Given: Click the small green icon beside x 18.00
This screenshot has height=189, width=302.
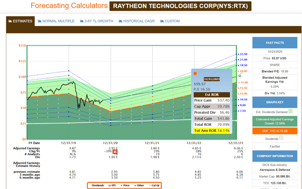Looking at the screenshot, I should coord(240,76).
